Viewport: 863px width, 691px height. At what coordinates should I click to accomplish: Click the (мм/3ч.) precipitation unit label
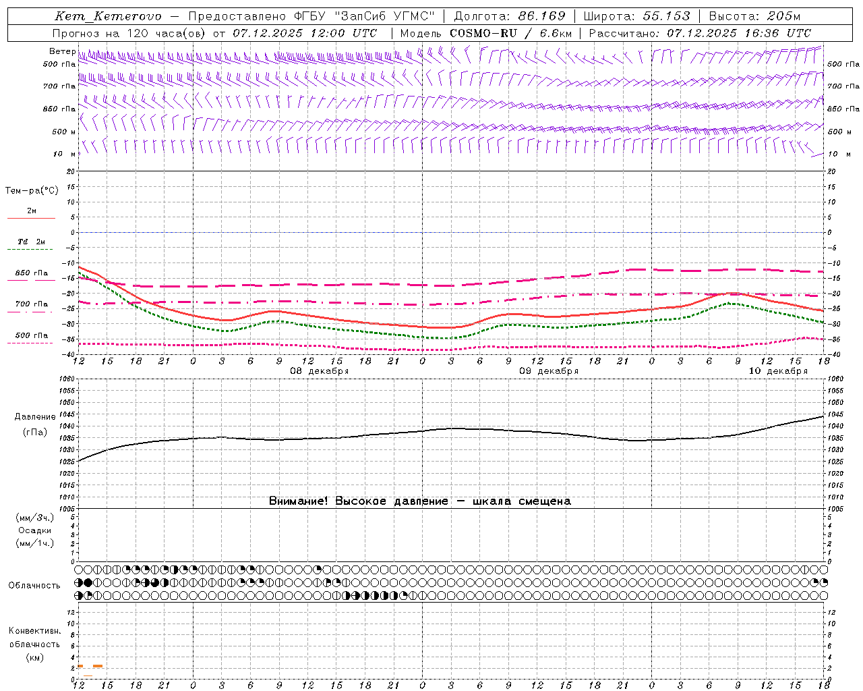coord(34,518)
